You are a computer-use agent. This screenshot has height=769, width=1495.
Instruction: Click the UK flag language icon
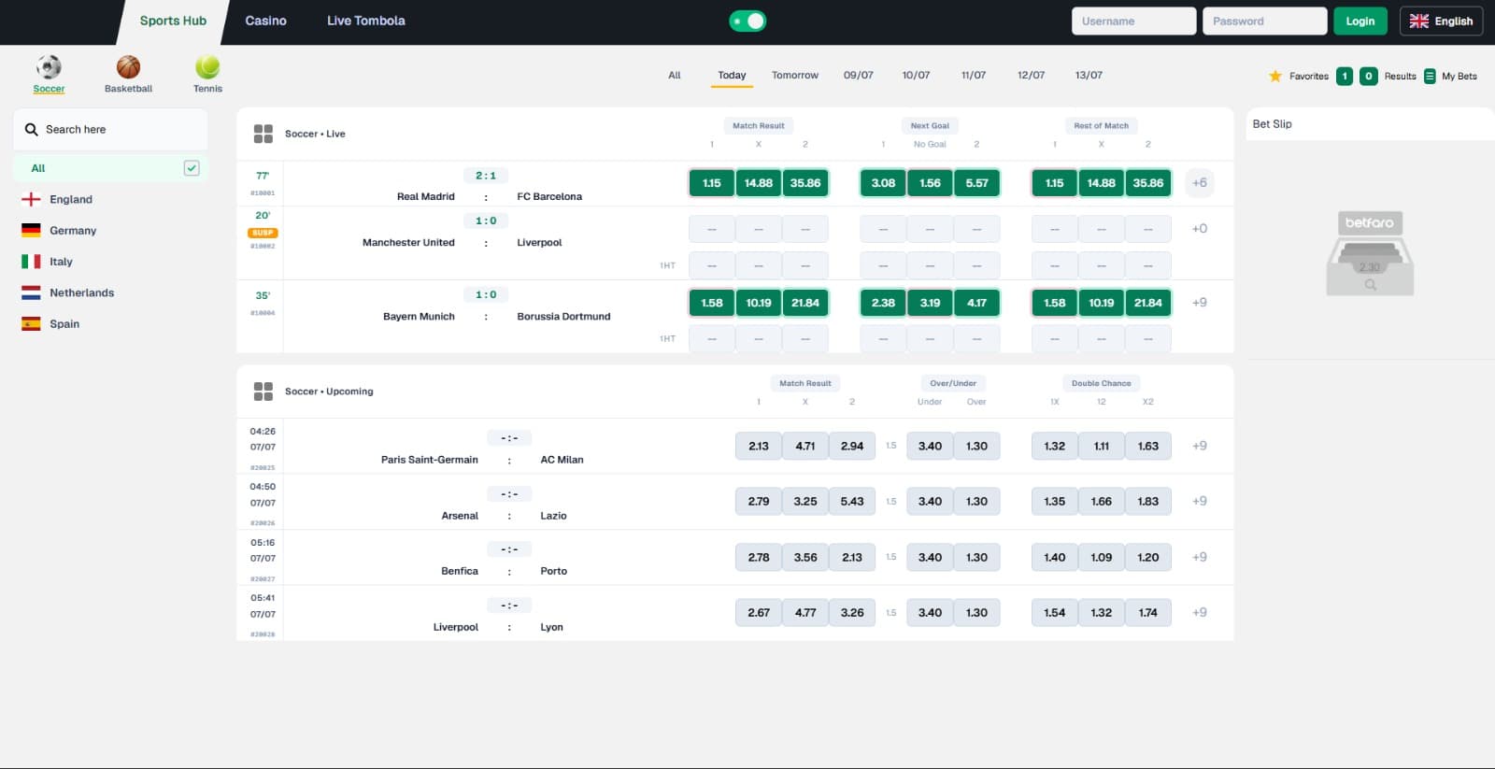[1419, 21]
